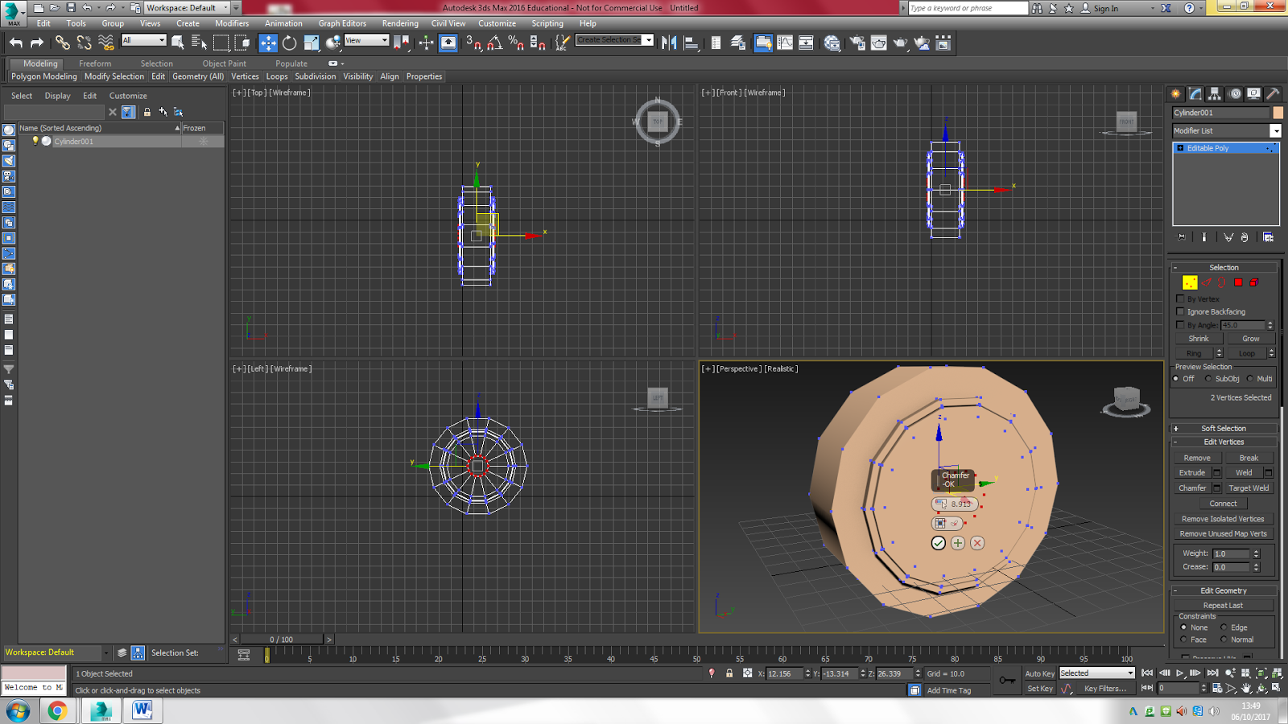The height and width of the screenshot is (724, 1288).
Task: Select Multi preview selection option
Action: pyautogui.click(x=1250, y=379)
